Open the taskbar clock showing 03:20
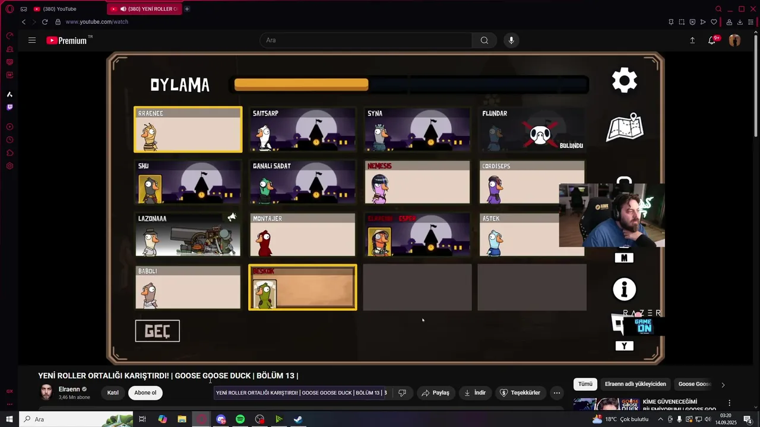760x427 pixels. point(724,419)
